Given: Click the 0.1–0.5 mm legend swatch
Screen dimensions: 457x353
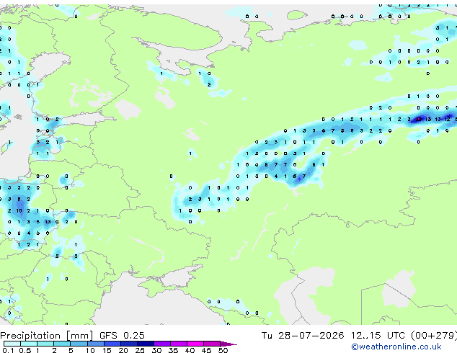Looking at the screenshot, I should point(12,344).
